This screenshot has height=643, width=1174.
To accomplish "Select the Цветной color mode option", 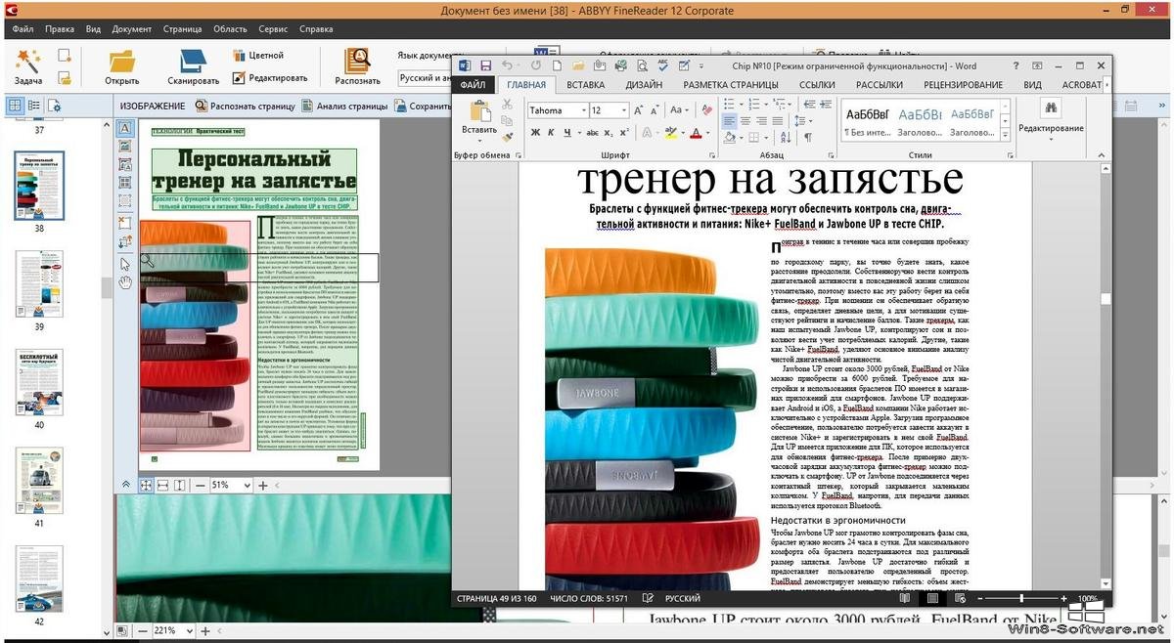I will pyautogui.click(x=258, y=56).
